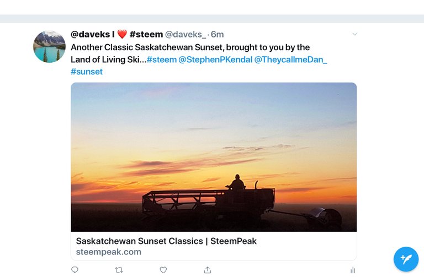Share the tweet using the share icon

[x=208, y=270]
